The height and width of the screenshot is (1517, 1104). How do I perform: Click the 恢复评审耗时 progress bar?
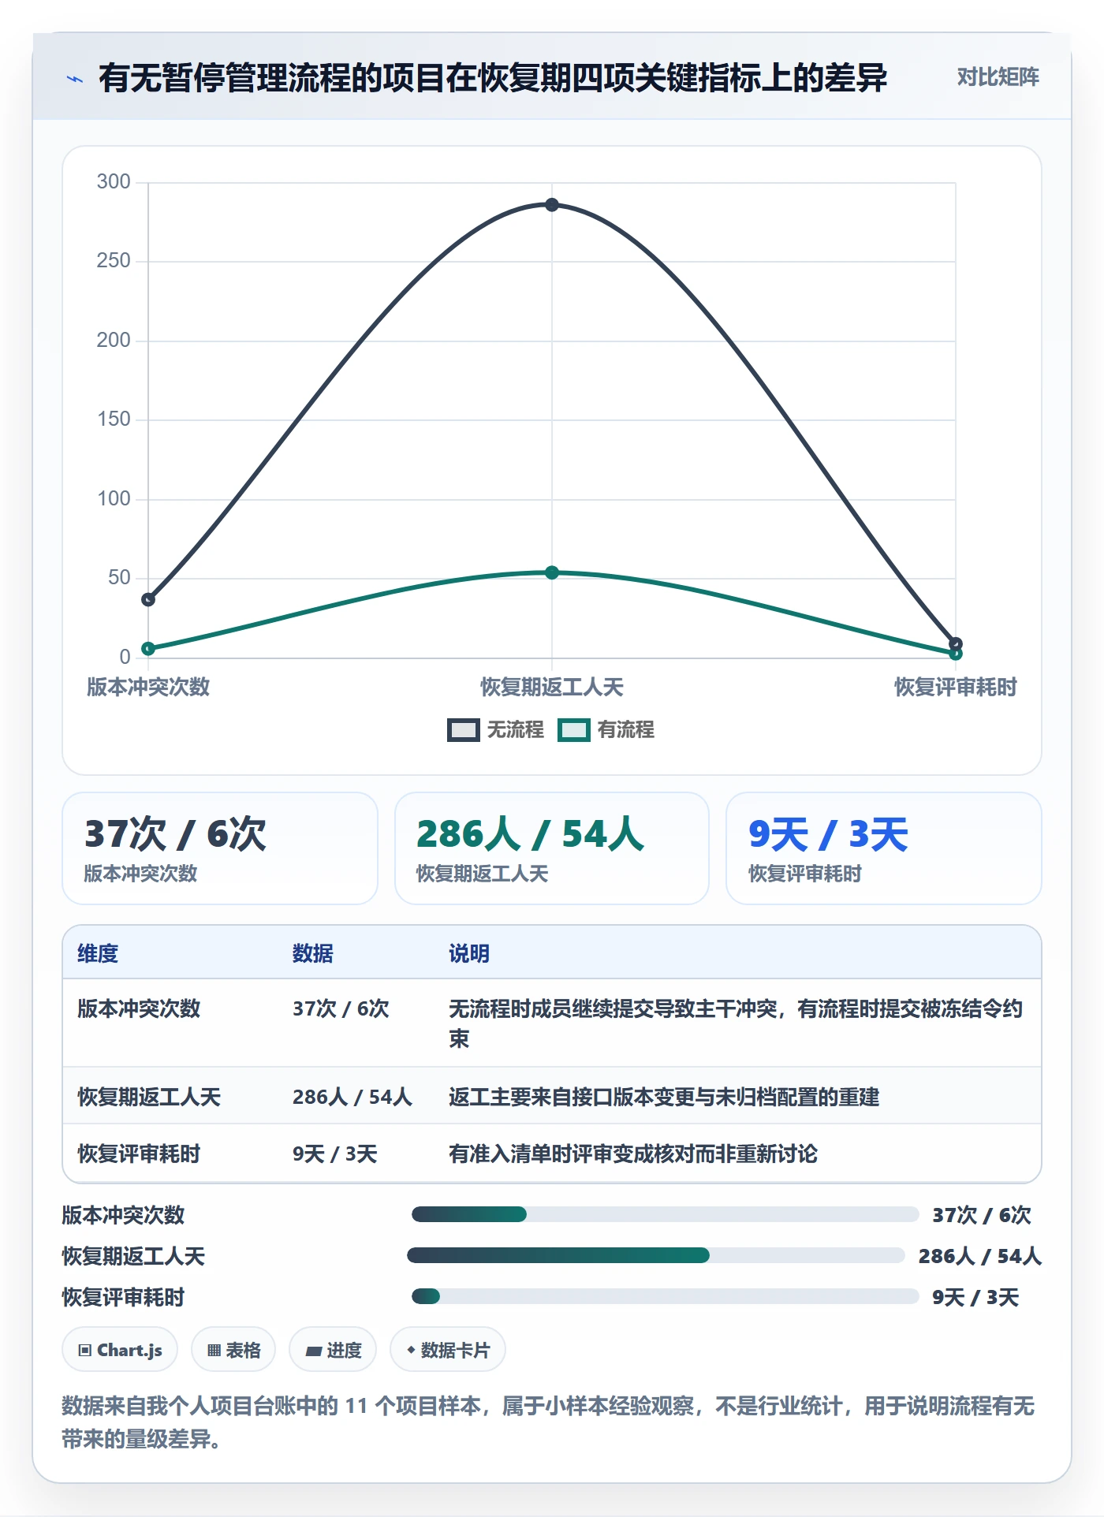666,1296
